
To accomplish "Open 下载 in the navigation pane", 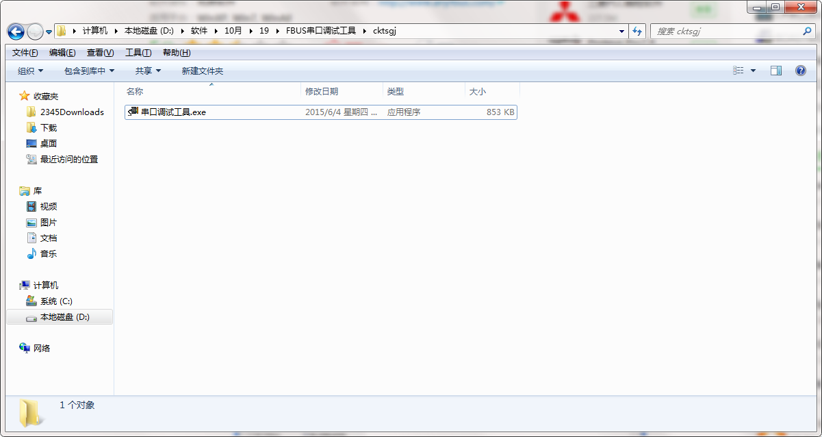I will [x=49, y=127].
